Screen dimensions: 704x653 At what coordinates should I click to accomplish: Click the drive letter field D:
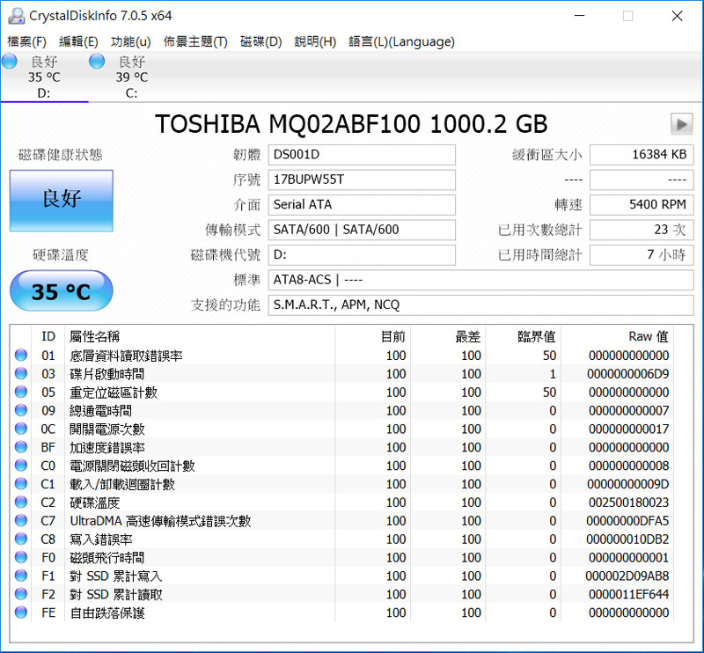coord(362,255)
